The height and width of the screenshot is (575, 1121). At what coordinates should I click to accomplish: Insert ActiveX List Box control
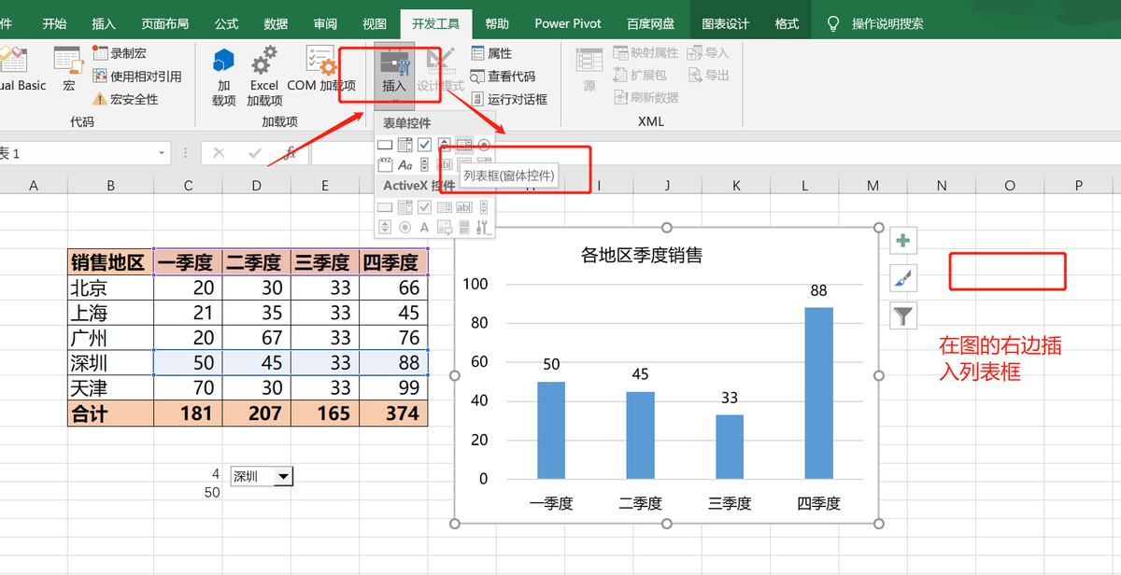(x=445, y=207)
